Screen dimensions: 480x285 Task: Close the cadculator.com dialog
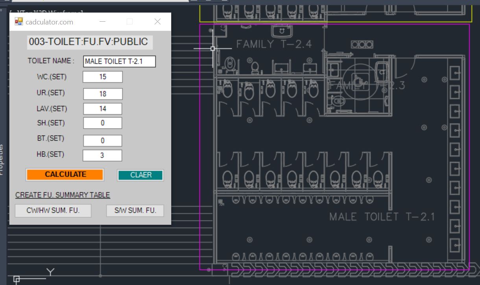157,22
